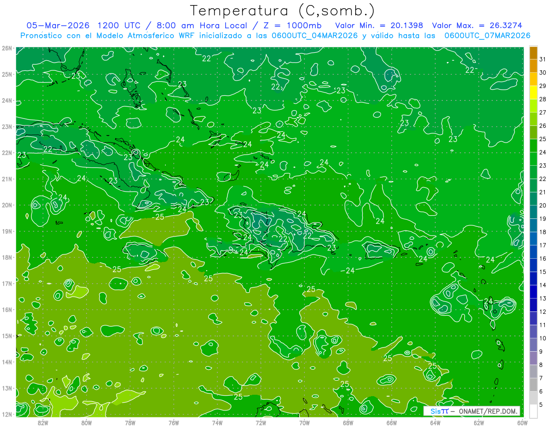Click the 80W longitude axis label

[86, 423]
